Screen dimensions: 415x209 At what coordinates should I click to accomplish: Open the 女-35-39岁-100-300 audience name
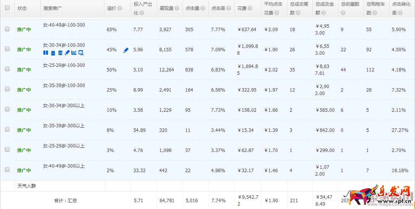click(64, 85)
